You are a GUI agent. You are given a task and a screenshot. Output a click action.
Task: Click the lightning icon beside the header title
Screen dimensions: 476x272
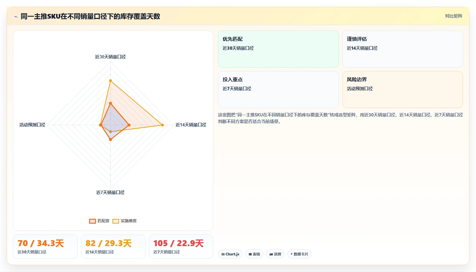click(x=16, y=16)
